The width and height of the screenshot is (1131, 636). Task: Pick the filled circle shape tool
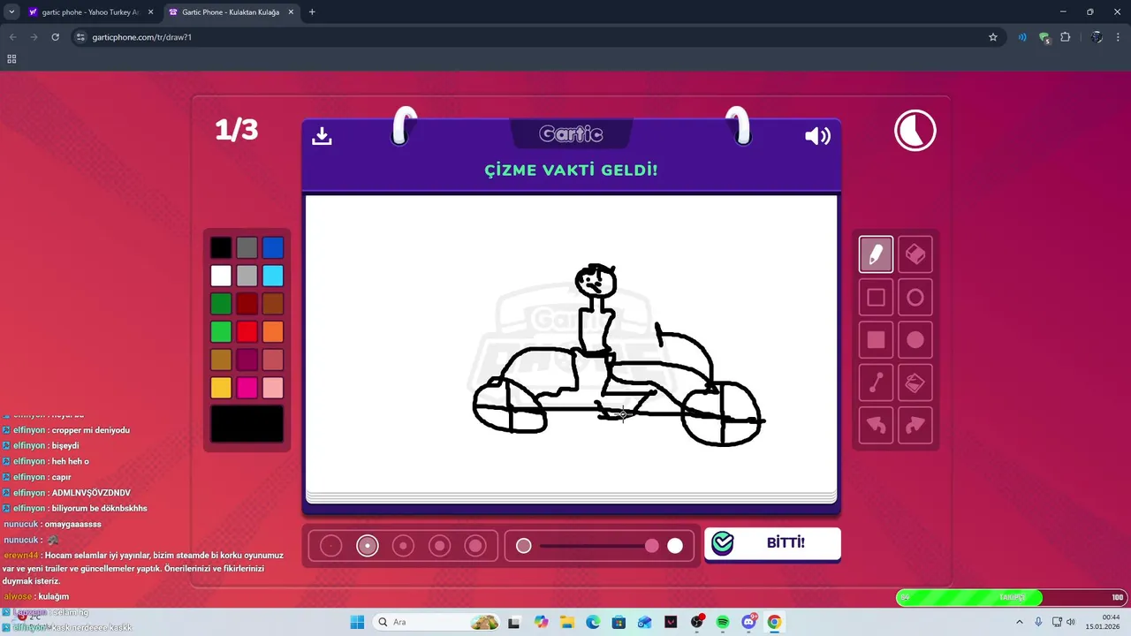coord(915,340)
